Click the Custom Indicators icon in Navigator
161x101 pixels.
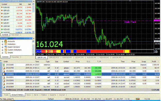(6, 50)
